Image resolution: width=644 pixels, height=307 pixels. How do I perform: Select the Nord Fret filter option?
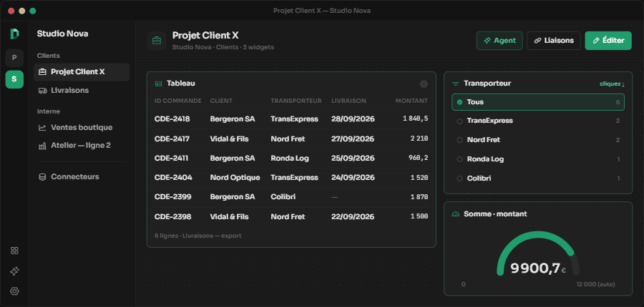click(538, 140)
